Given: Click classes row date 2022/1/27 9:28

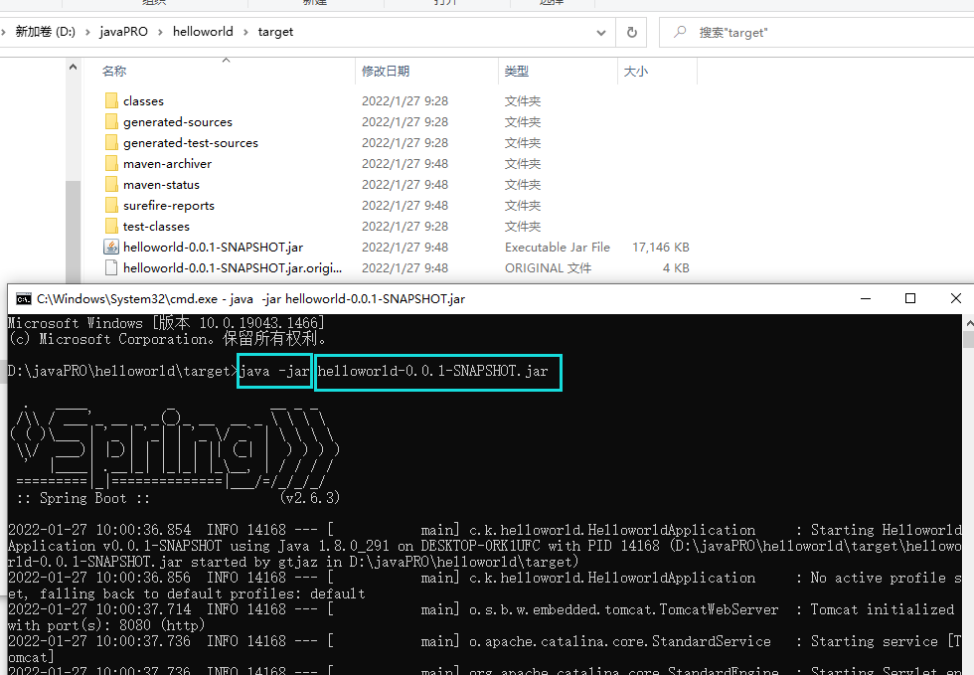Looking at the screenshot, I should [406, 100].
